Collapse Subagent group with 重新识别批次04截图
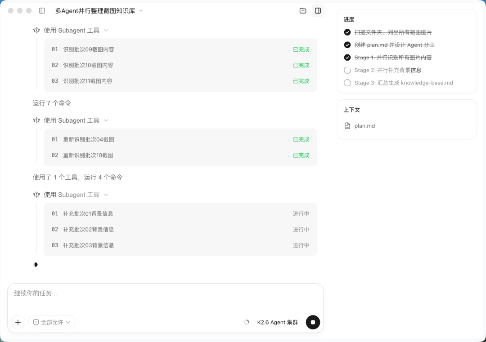Image resolution: width=486 pixels, height=342 pixels. click(x=106, y=120)
